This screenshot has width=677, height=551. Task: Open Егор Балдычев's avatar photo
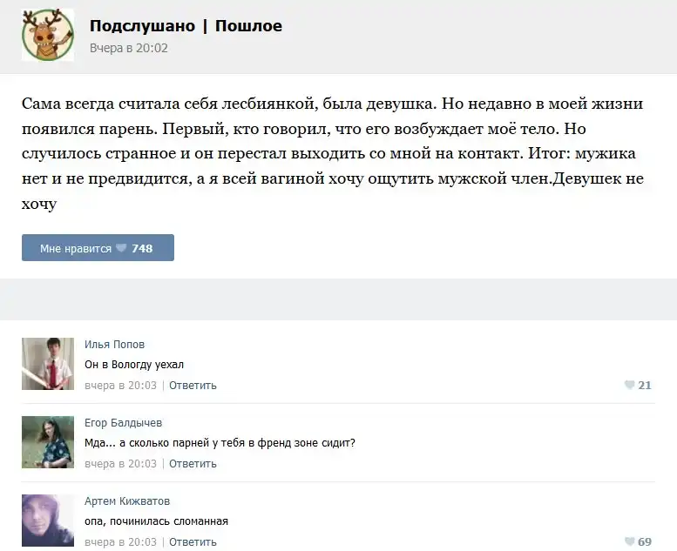(x=47, y=442)
